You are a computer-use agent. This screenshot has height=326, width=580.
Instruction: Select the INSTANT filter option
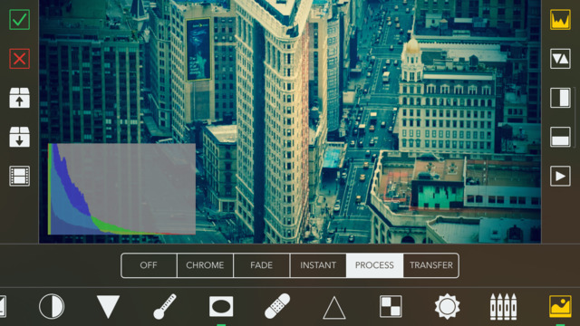[318, 265]
